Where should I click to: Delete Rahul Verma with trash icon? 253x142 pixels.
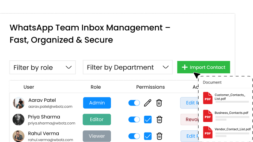(x=159, y=136)
